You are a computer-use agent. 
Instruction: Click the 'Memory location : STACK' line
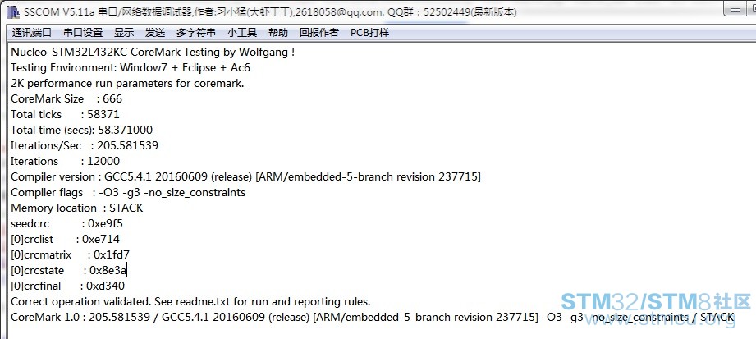click(x=77, y=208)
